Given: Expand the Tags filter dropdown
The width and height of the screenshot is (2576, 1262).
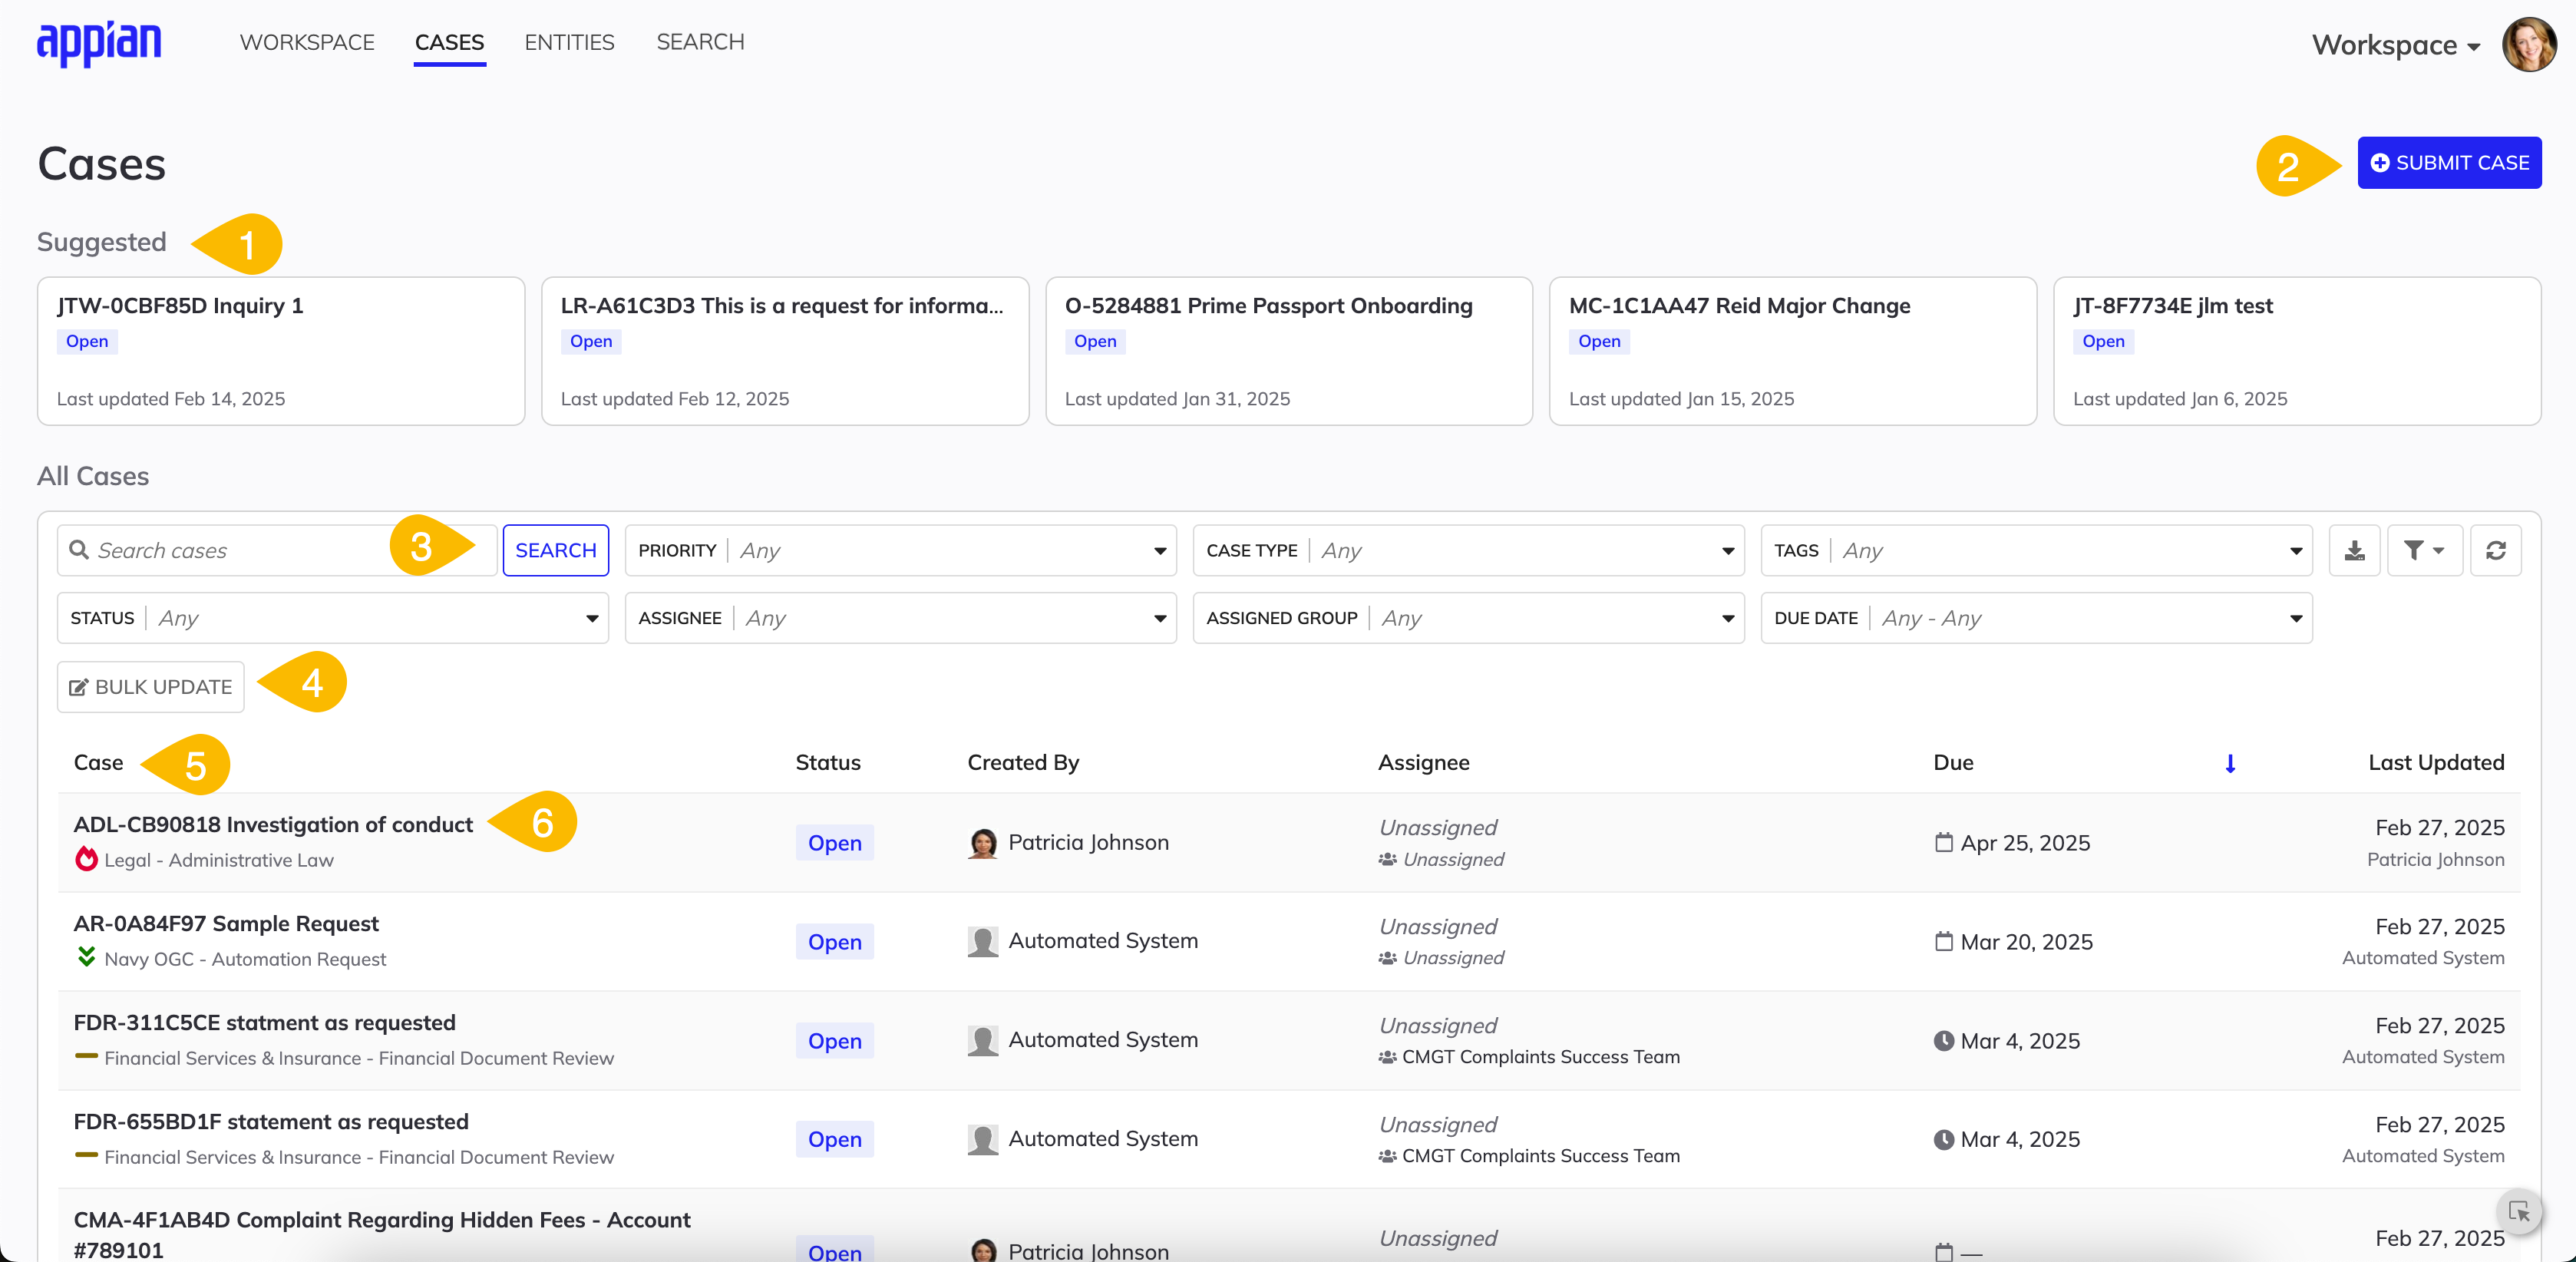Looking at the screenshot, I should click(2036, 550).
